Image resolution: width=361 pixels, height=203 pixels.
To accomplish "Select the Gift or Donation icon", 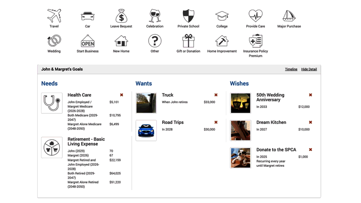I will coord(188,41).
